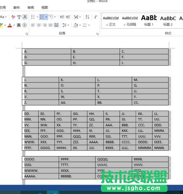Decrease the paragraph indent
The height and width of the screenshot is (194, 183).
(x=62, y=17)
